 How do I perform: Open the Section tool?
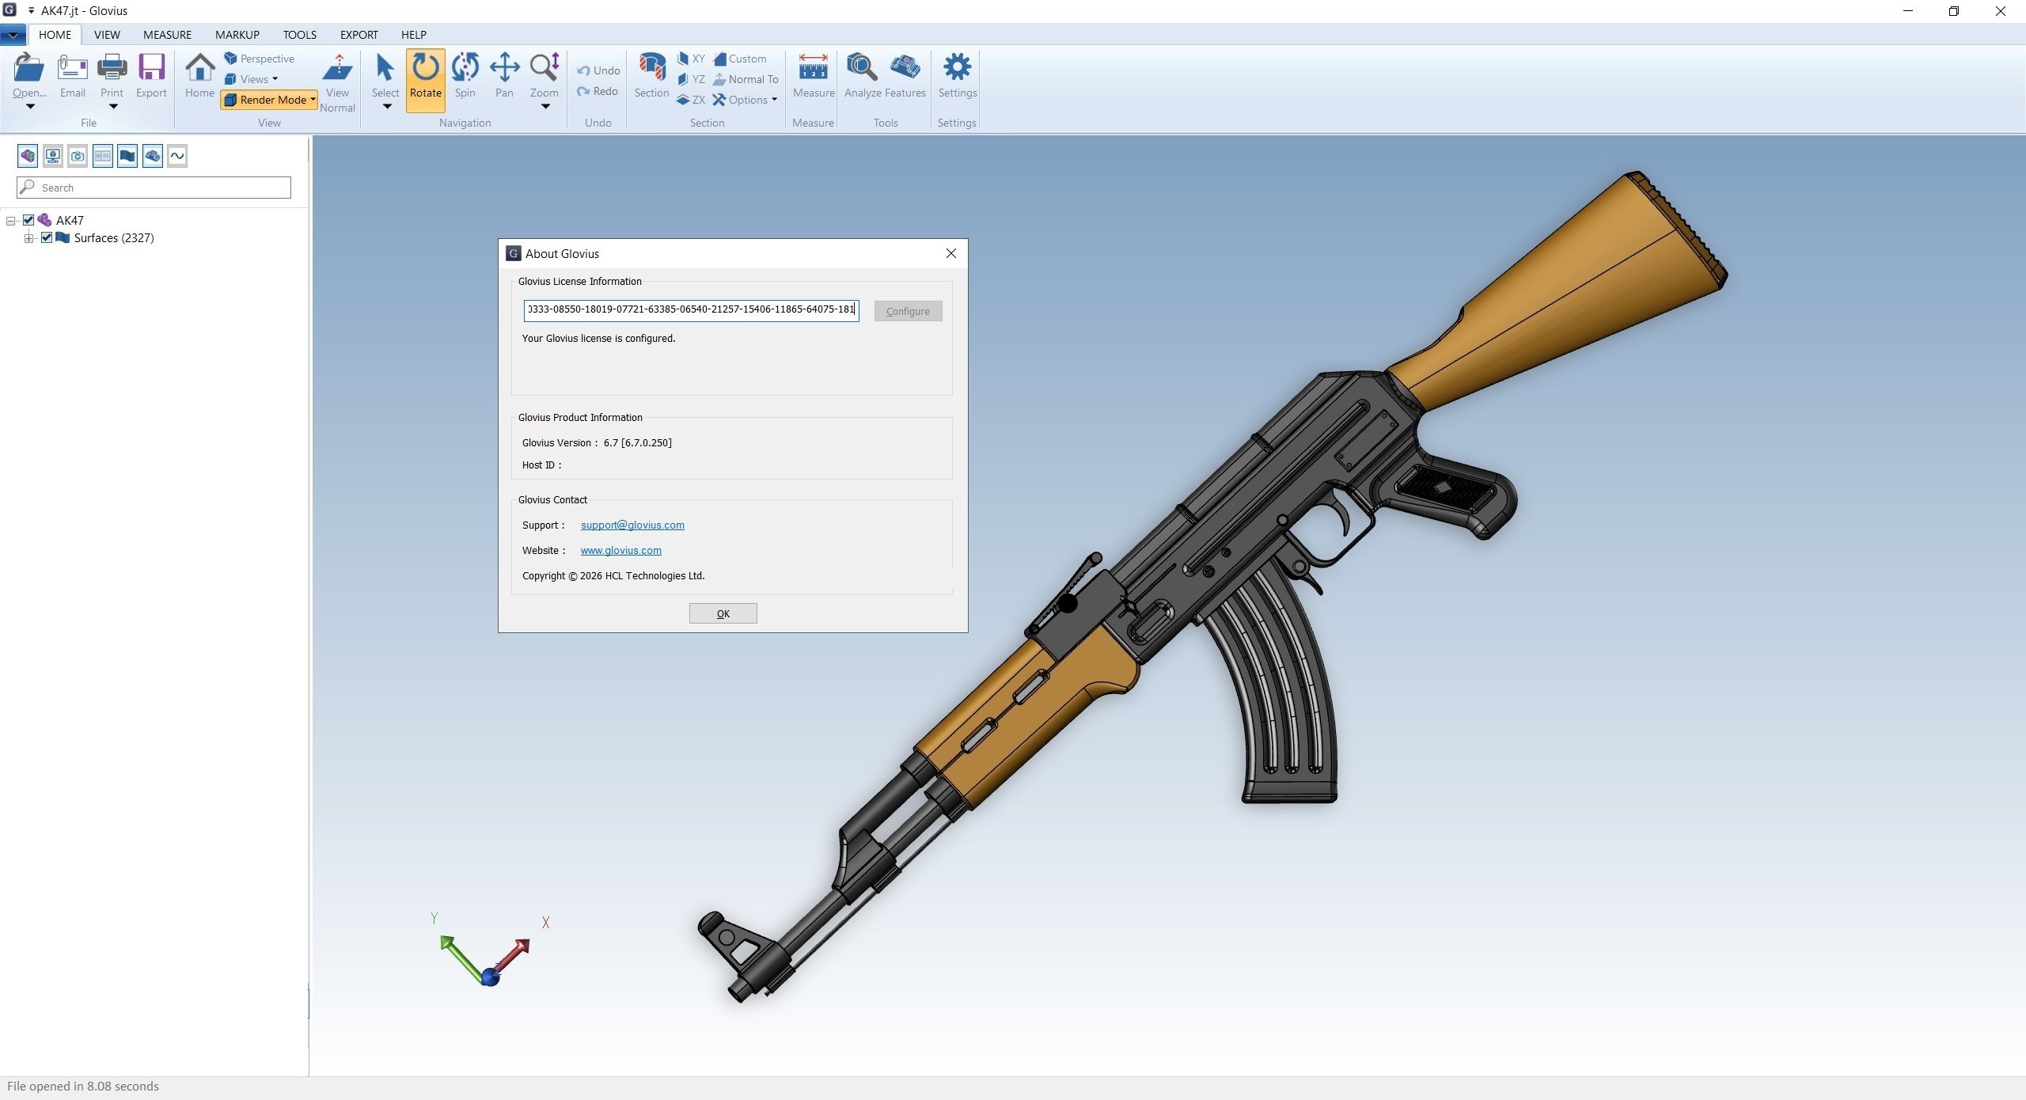click(651, 78)
